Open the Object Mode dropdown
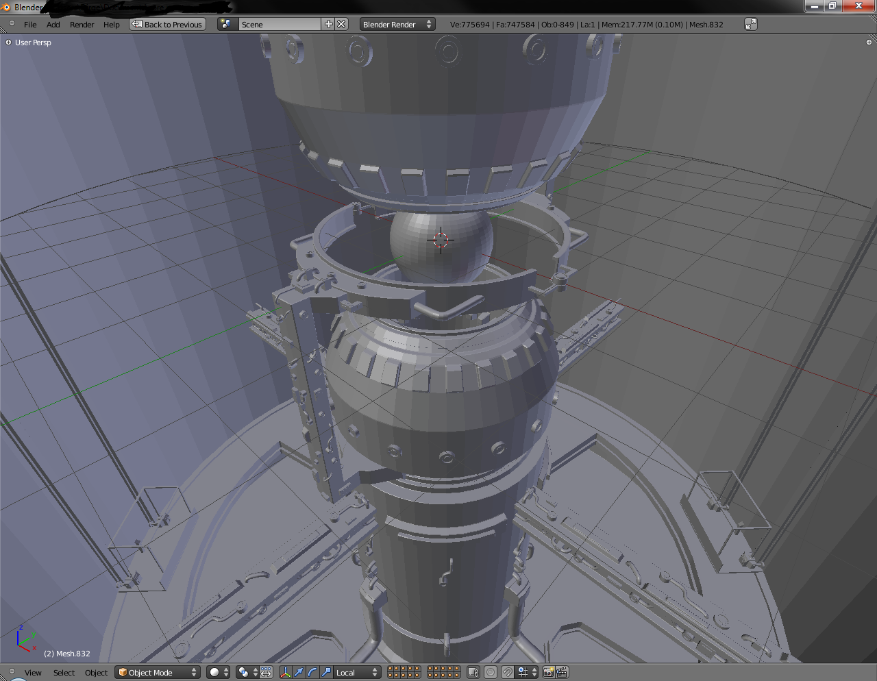Image resolution: width=877 pixels, height=681 pixels. (158, 672)
